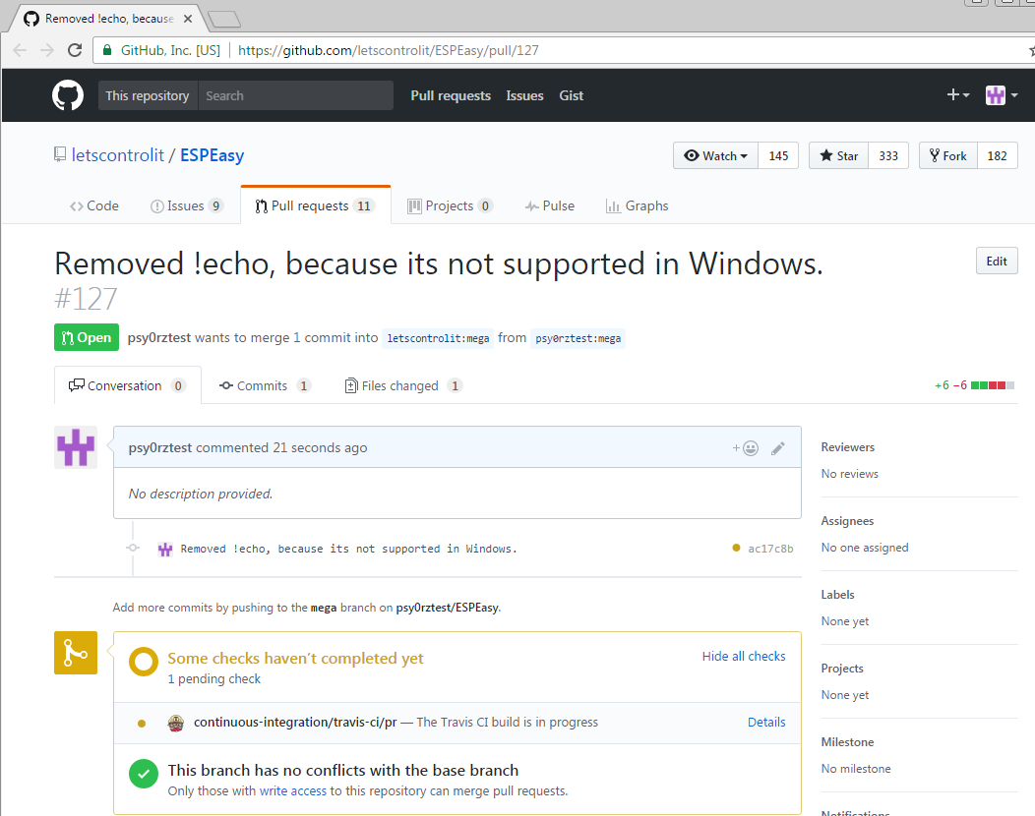Focus the GitHub Search field

(x=295, y=95)
